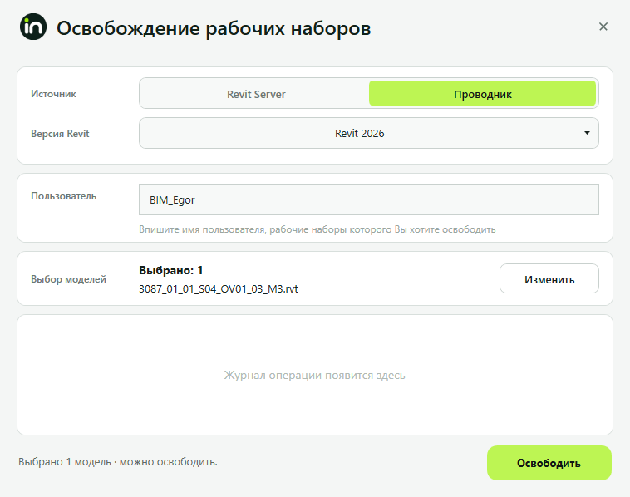Close the Освобождение рабочих наборов dialog
Screen dimensions: 630x497
(x=603, y=27)
